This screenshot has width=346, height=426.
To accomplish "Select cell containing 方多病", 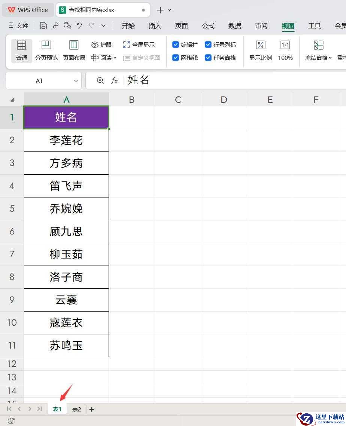I will [66, 163].
